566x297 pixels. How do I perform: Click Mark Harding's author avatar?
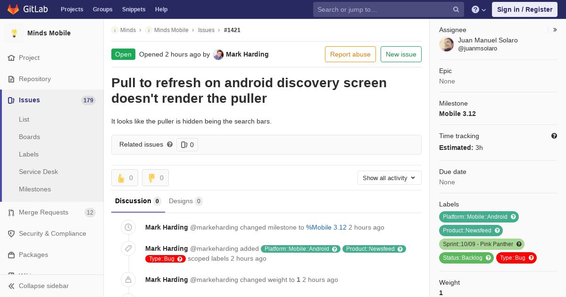pos(218,55)
